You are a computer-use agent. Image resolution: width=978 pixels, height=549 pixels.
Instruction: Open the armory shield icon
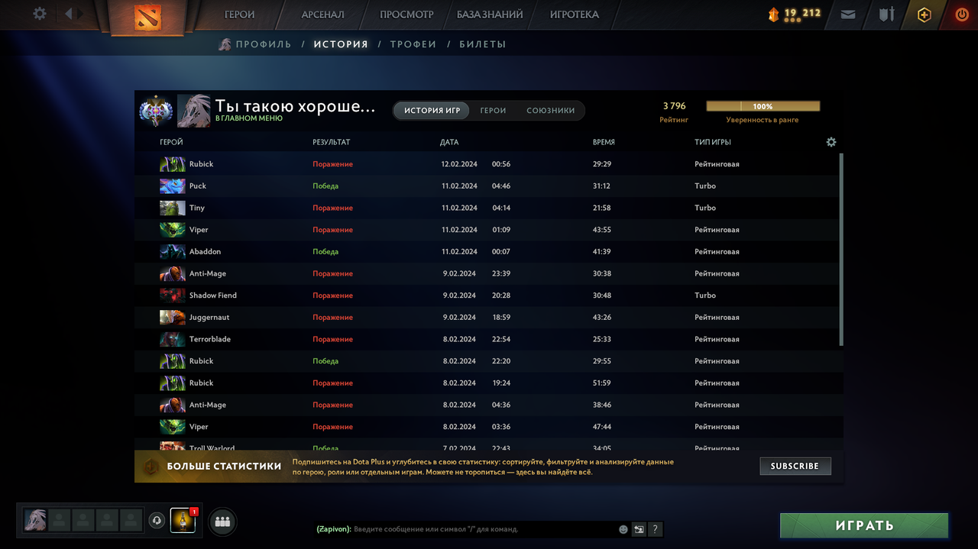(x=886, y=15)
